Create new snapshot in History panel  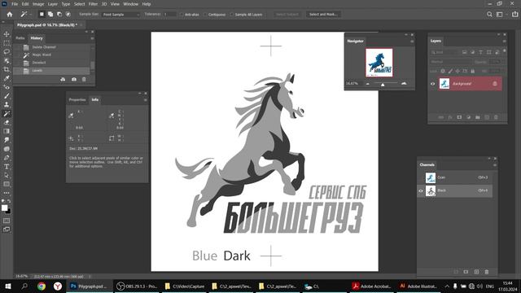tap(74, 80)
